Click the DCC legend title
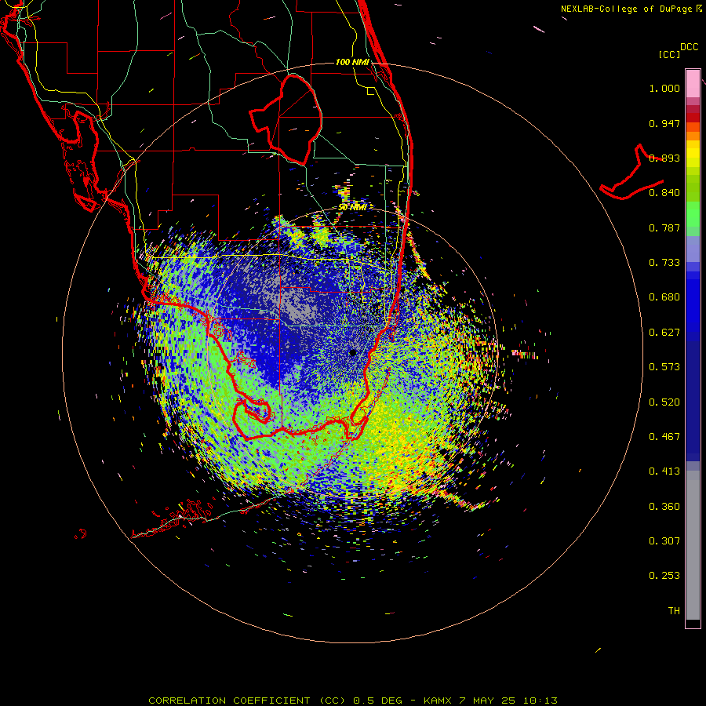Image resolution: width=706 pixels, height=706 pixels. (690, 47)
